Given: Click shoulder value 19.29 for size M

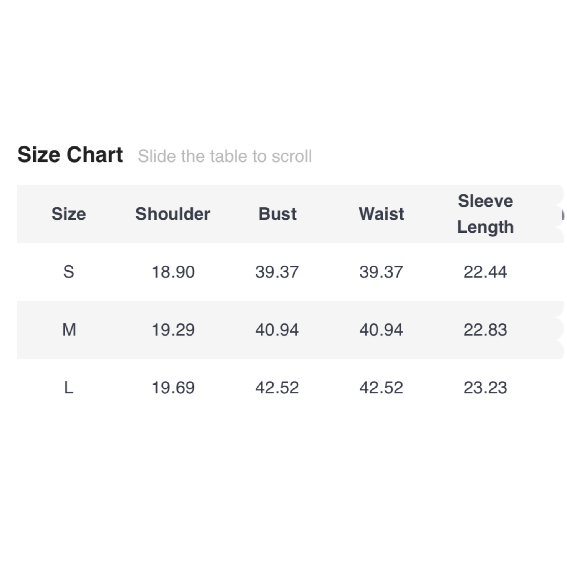Looking at the screenshot, I should (173, 329).
